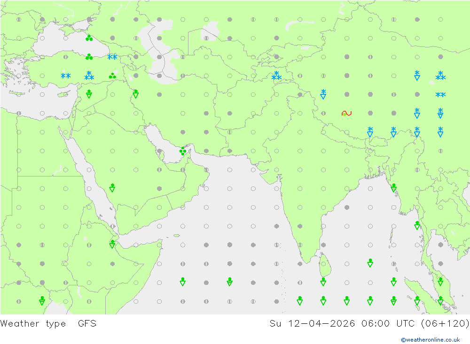Click the forecast offset '(06+120)'

click(x=445, y=324)
